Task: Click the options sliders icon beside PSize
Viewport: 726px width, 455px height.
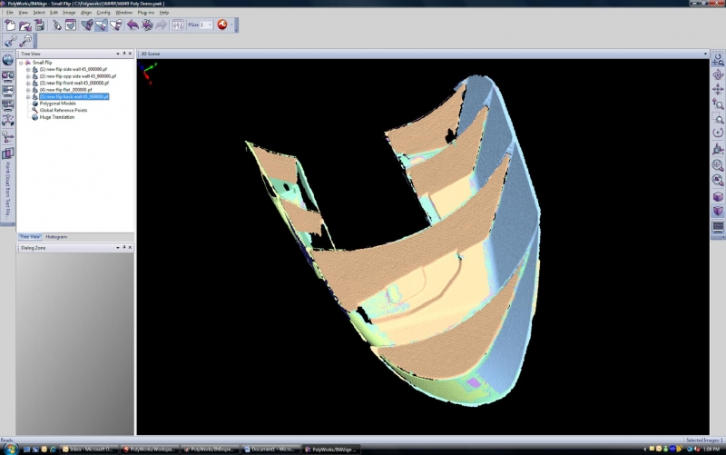Action: tap(176, 25)
